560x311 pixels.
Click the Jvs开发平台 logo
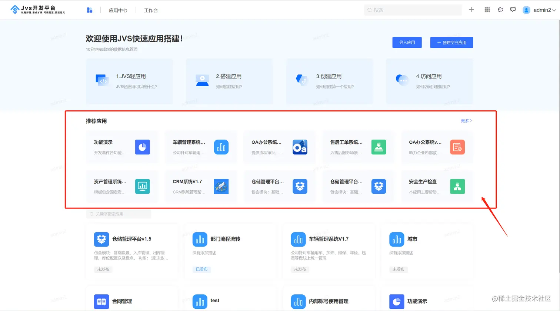point(38,10)
